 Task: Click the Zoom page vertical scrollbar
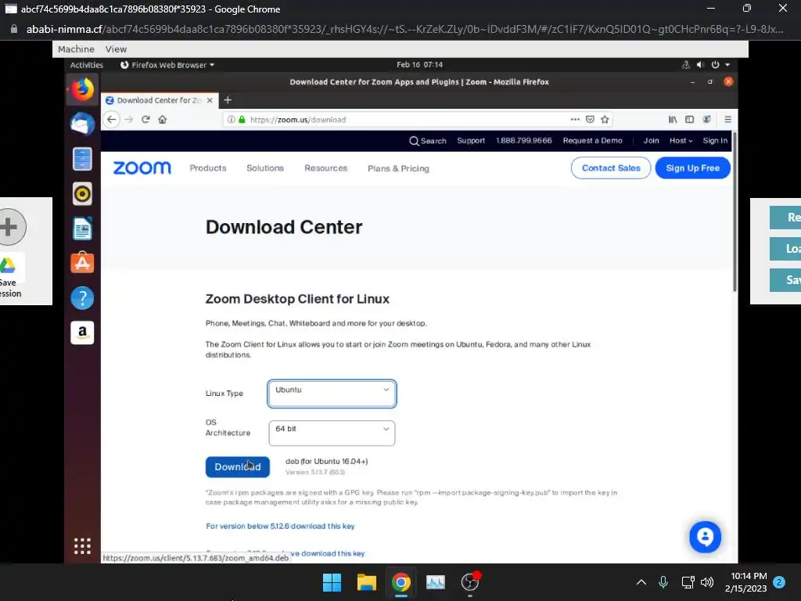coord(735,211)
